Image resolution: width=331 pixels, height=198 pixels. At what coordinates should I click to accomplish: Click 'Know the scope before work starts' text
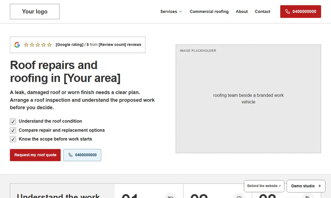[55, 139]
